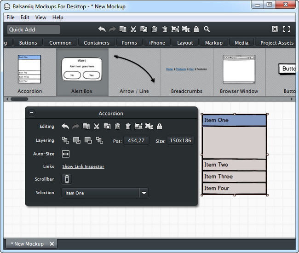Open the Selection dropdown showing Item One
Viewport: 299px width, 253px height.
(x=144, y=193)
